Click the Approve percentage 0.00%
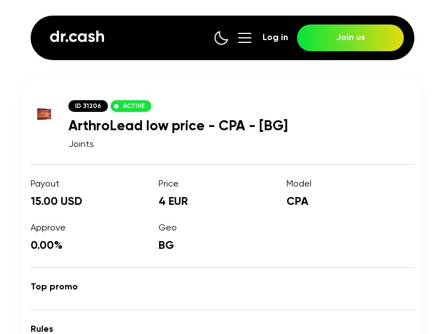Viewport: 445px width, 334px height. coord(47,245)
